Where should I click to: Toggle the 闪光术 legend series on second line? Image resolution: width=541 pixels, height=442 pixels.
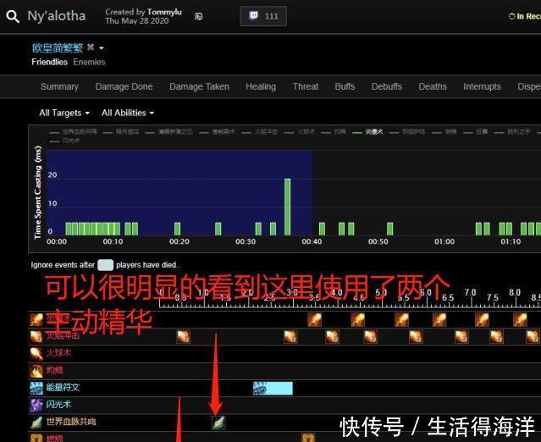click(x=65, y=141)
